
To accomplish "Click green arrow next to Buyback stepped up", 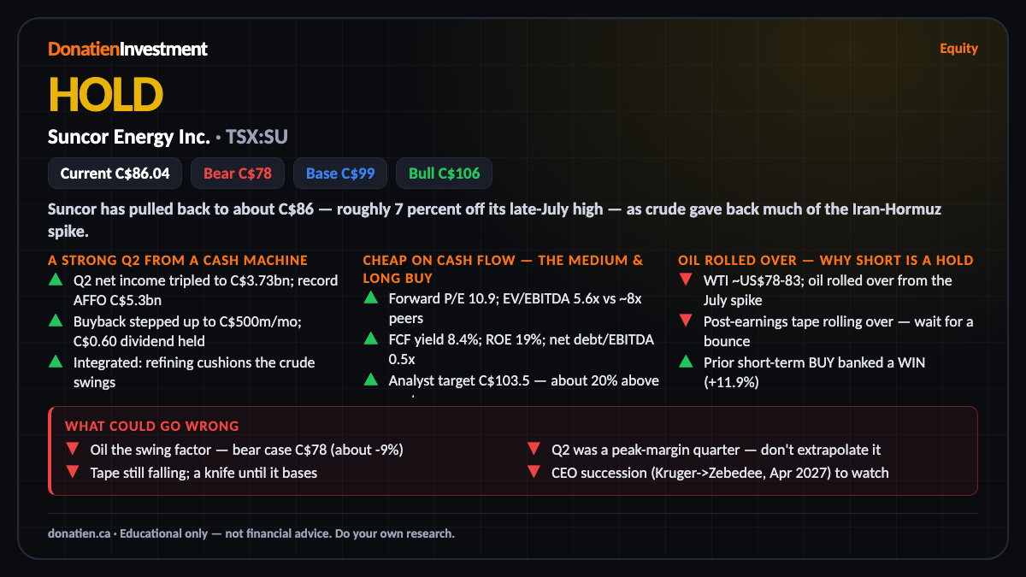I will 55,321.
